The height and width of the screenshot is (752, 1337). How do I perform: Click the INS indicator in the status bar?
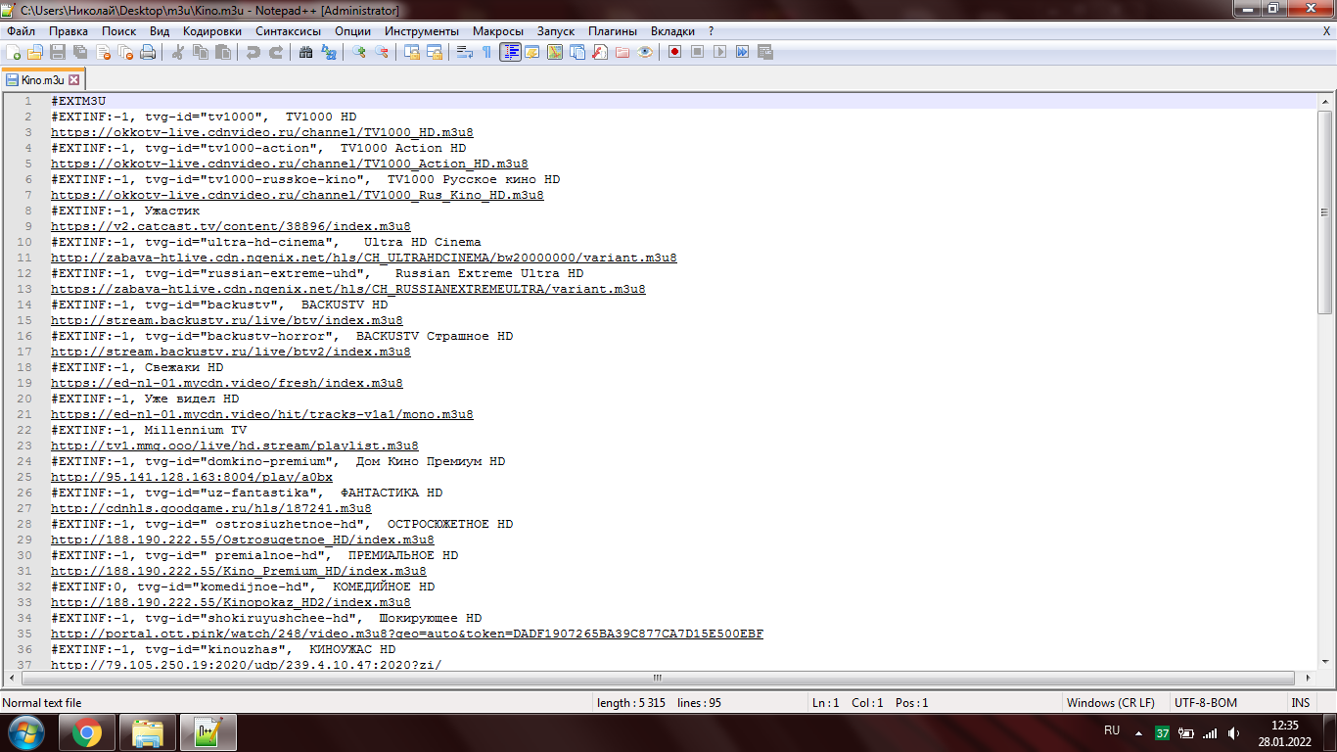(1301, 703)
